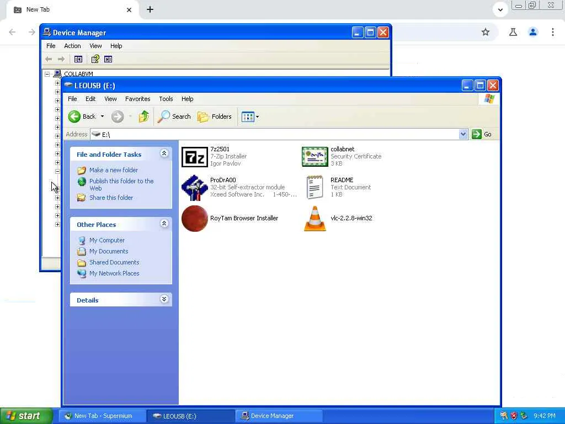This screenshot has width=565, height=424.
Task: Open the browser three-dot menu
Action: coord(552,32)
